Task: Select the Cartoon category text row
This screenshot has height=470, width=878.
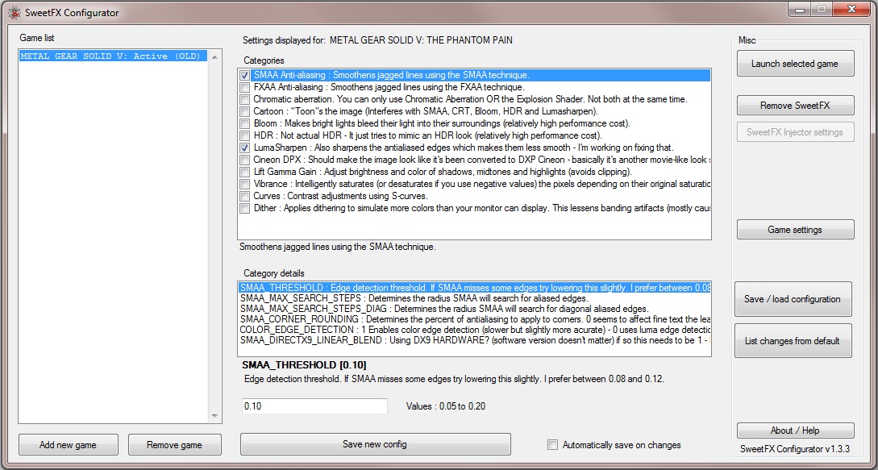Action: point(426,111)
